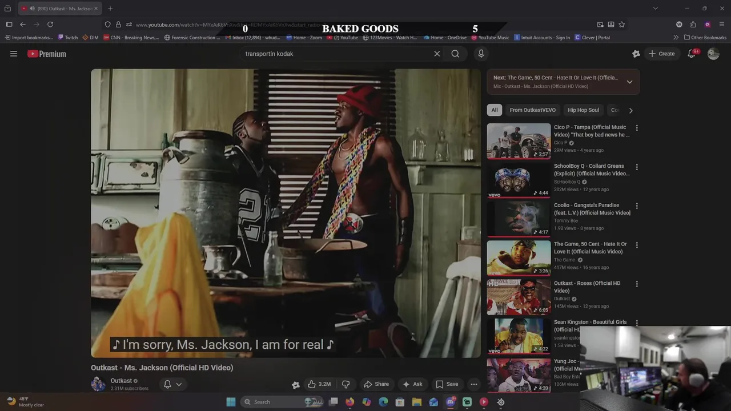List all browser tabs with the dropdown arrow
Screen dimensions: 731x411
(x=656, y=9)
